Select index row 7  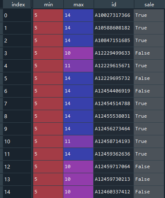point(17,103)
